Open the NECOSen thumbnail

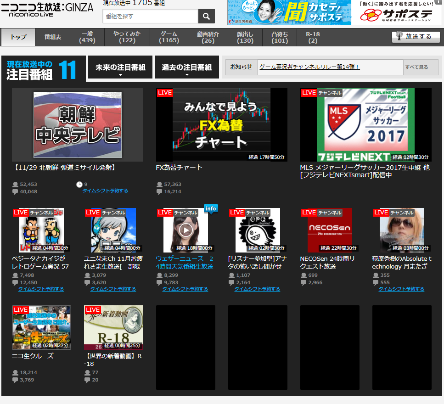(x=330, y=230)
